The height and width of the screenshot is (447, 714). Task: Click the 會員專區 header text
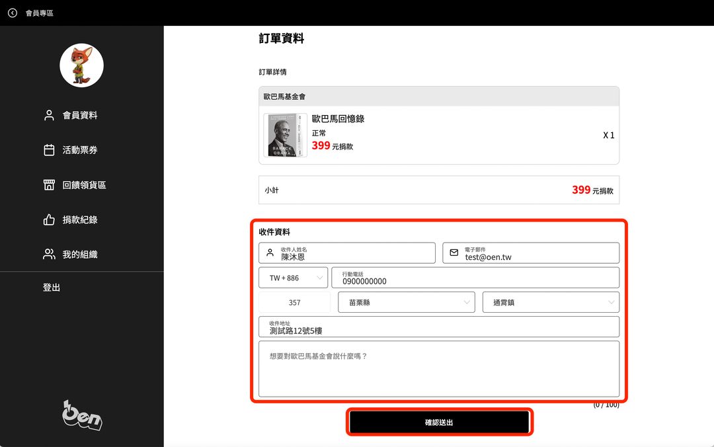[39, 13]
